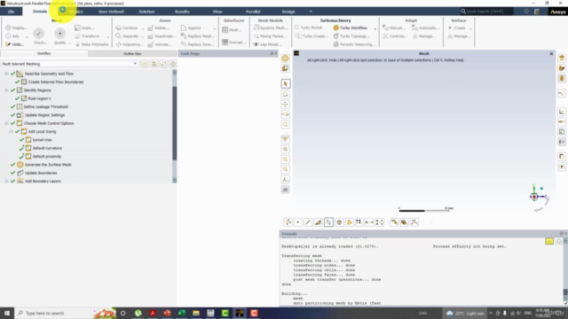This screenshot has height=319, width=568.
Task: Toggle the Turbo Models checkbox
Action: coord(297,27)
